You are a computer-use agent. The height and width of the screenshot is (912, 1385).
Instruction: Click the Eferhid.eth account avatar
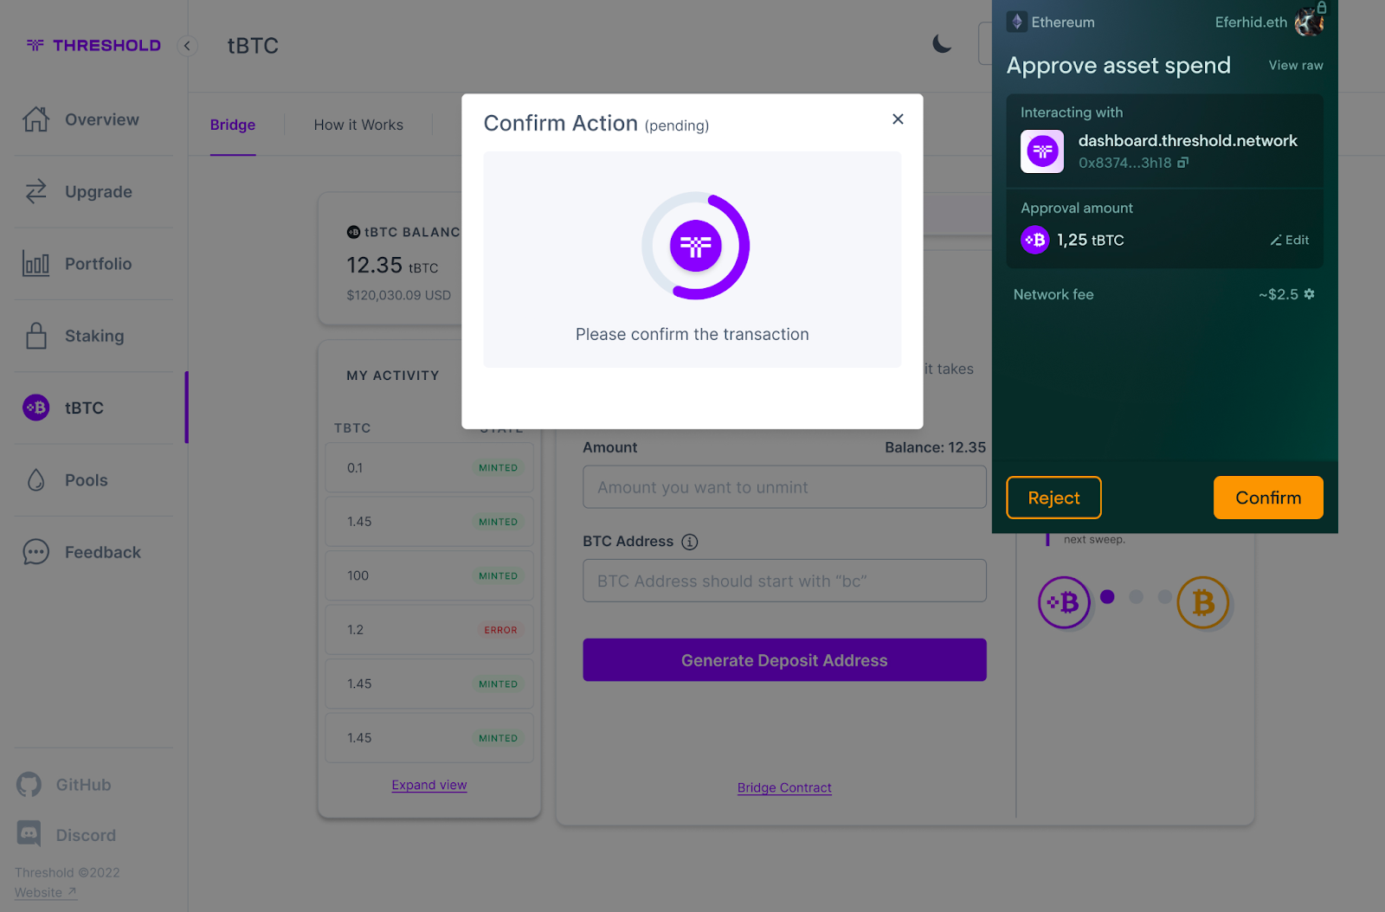[1308, 22]
